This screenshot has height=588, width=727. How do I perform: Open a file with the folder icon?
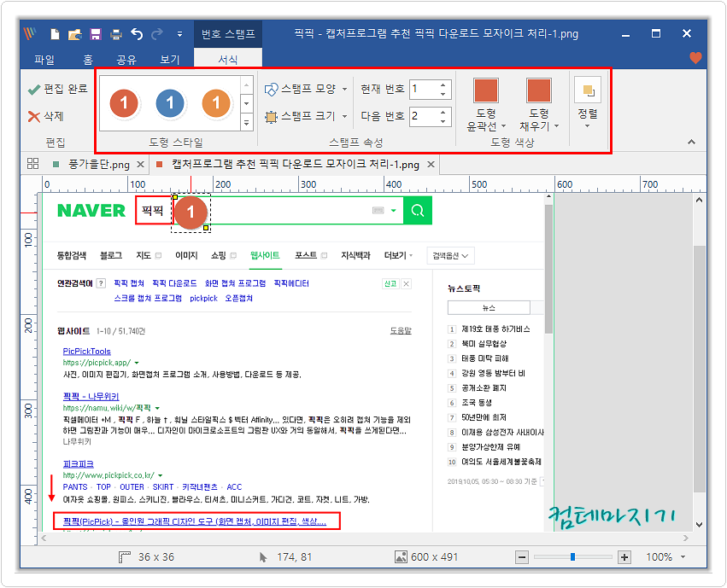tap(74, 34)
